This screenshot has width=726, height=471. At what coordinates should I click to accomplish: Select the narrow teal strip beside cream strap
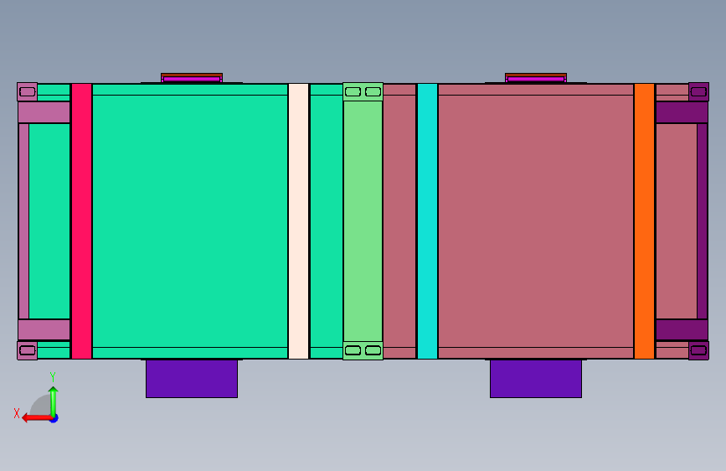(327, 221)
